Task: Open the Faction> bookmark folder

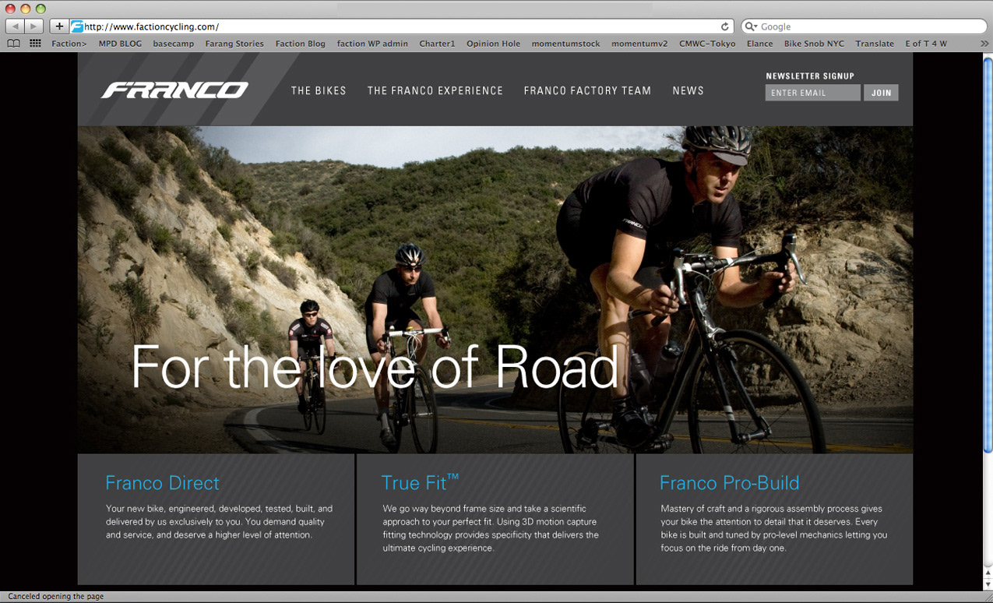Action: (69, 44)
